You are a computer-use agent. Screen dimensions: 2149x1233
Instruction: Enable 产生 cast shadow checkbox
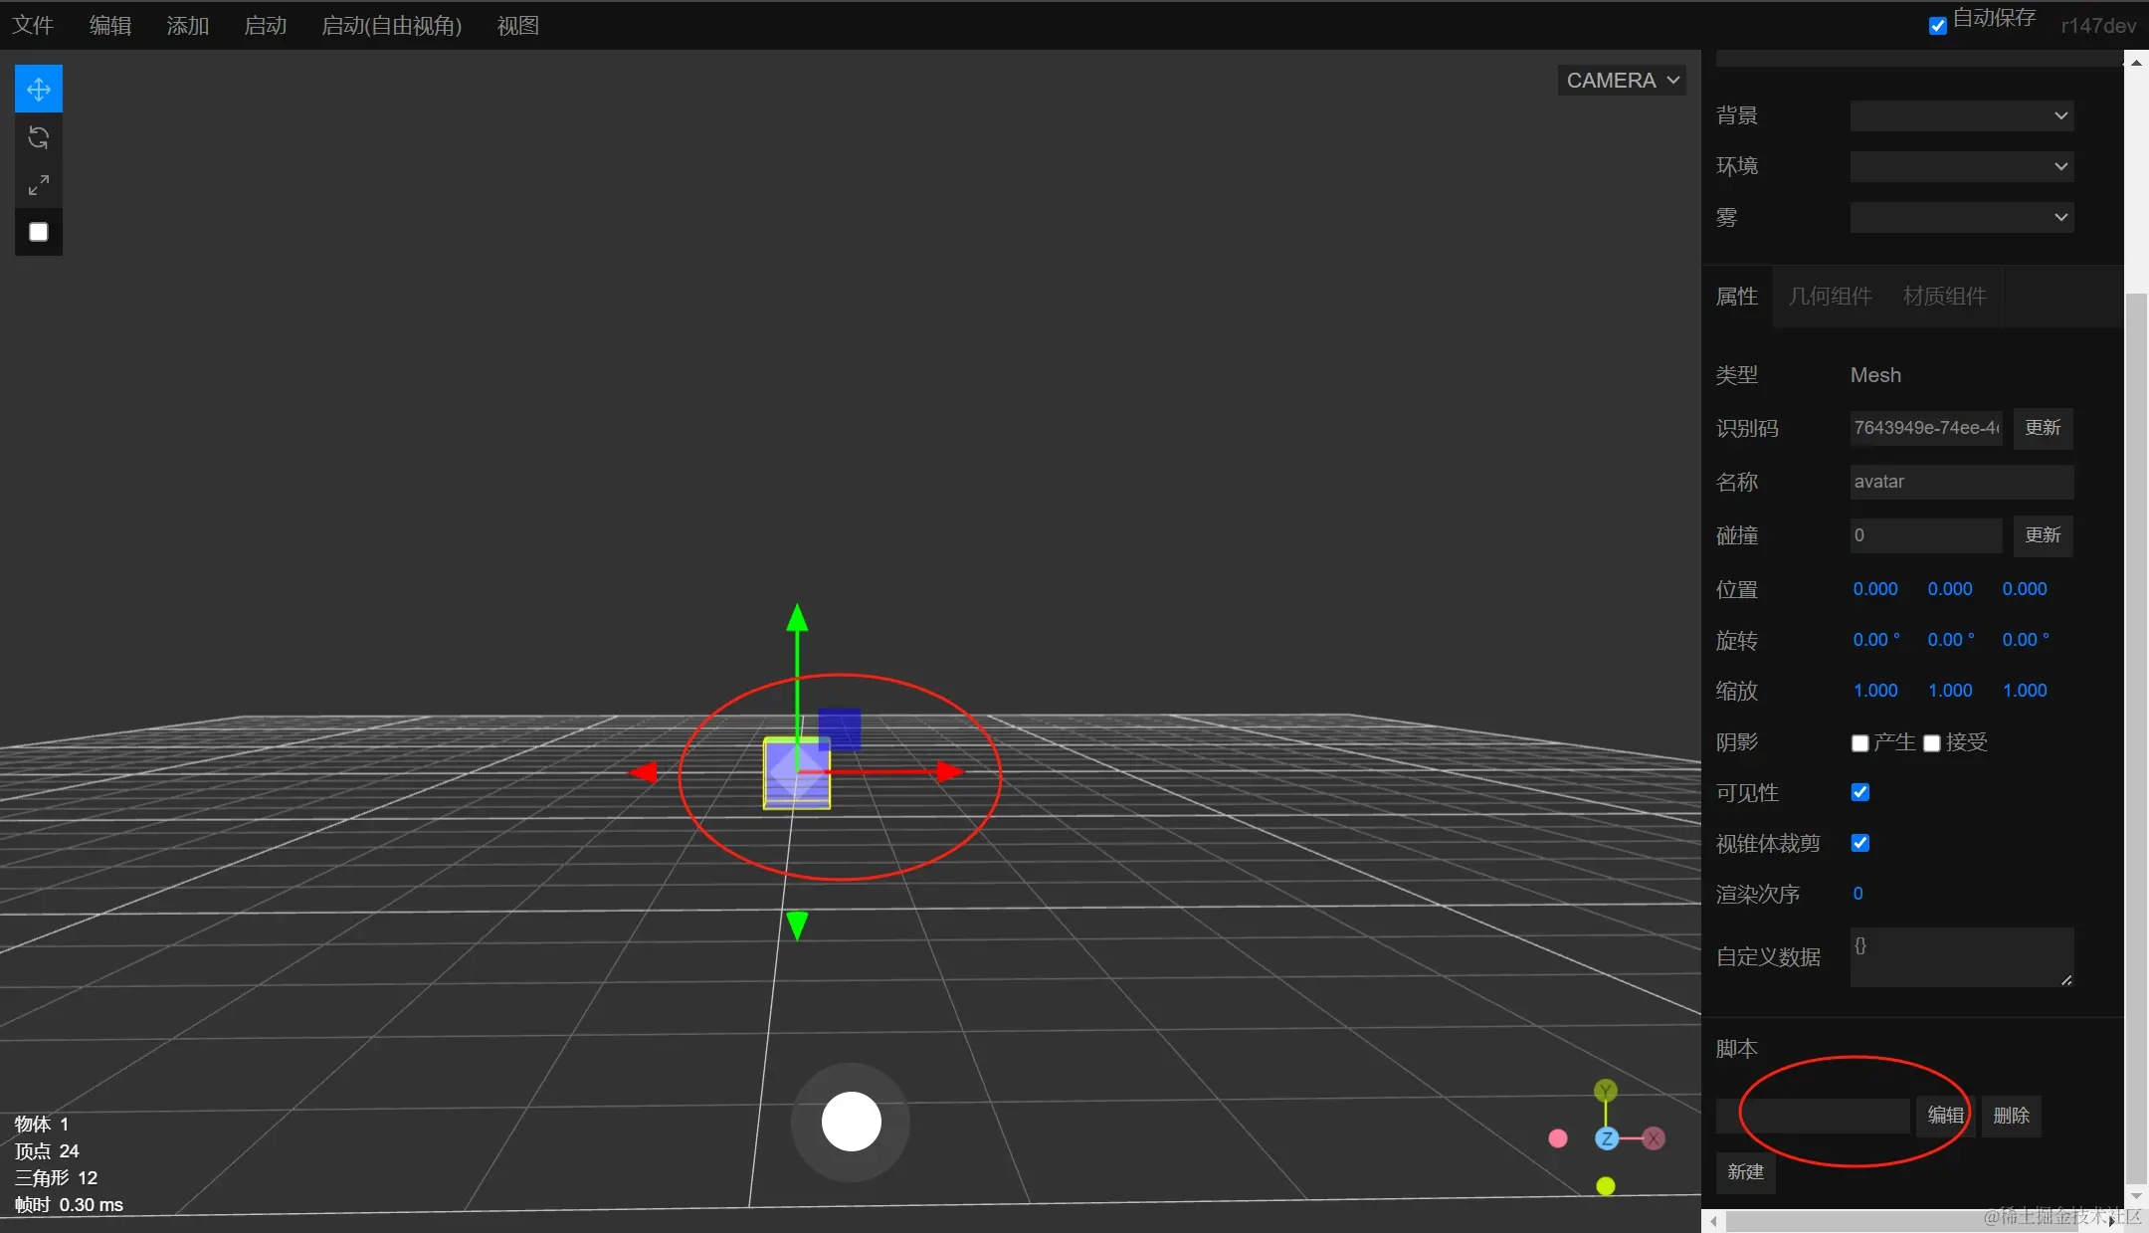1859,743
